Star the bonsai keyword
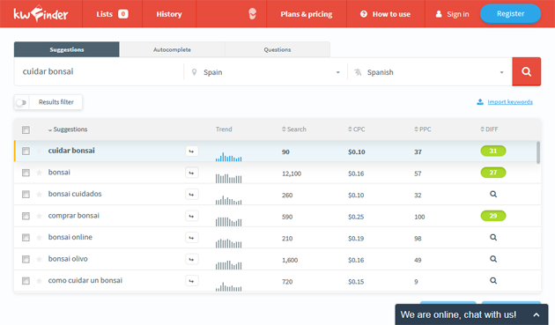555x325 pixels. [40, 173]
